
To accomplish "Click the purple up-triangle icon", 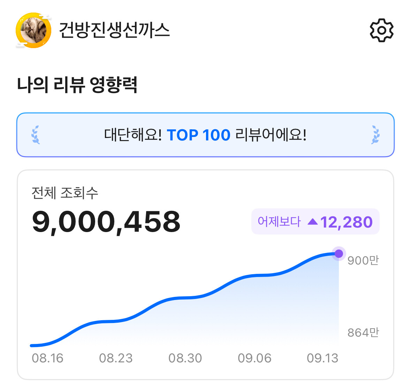I will pos(313,222).
